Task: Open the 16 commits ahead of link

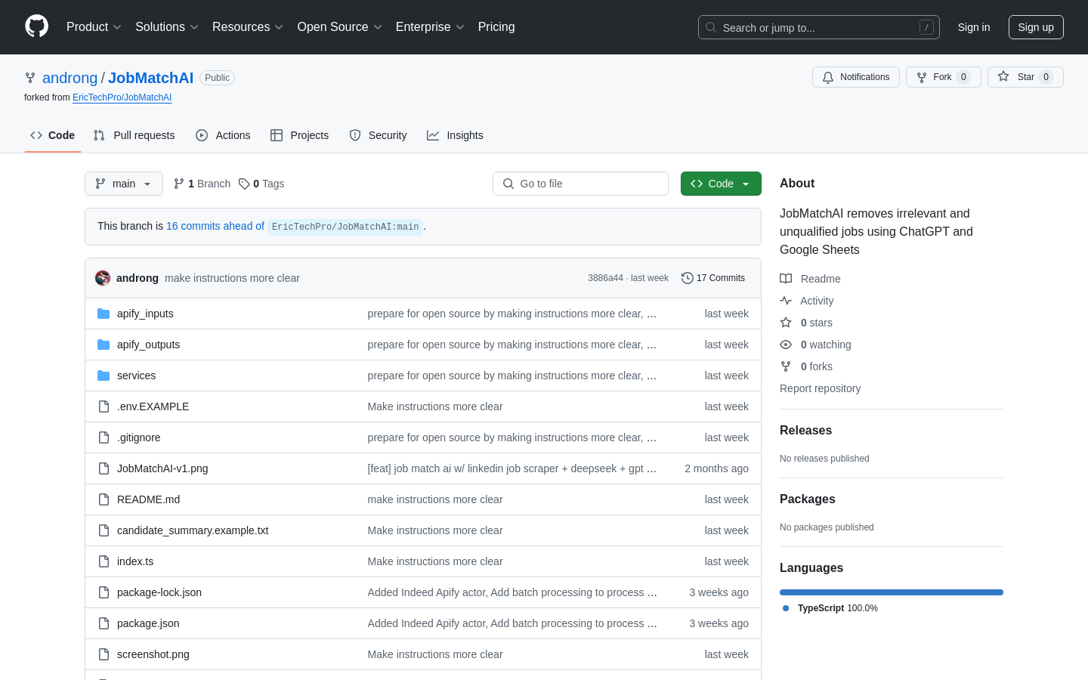Action: [215, 226]
